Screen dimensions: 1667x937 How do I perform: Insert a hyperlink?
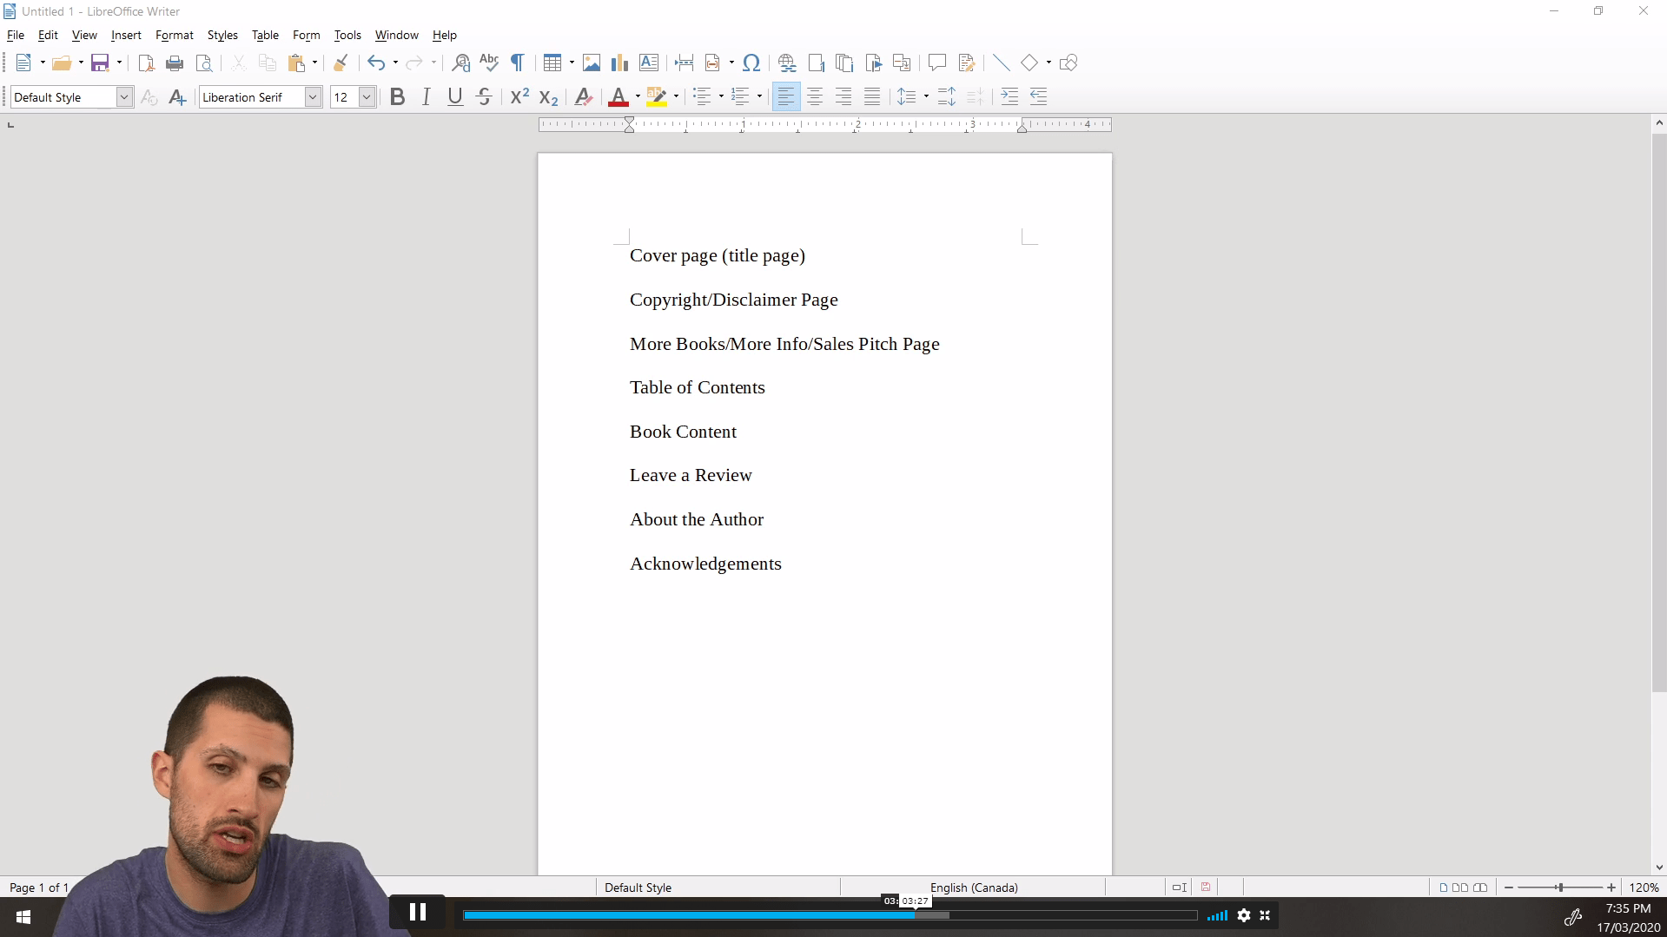786,63
